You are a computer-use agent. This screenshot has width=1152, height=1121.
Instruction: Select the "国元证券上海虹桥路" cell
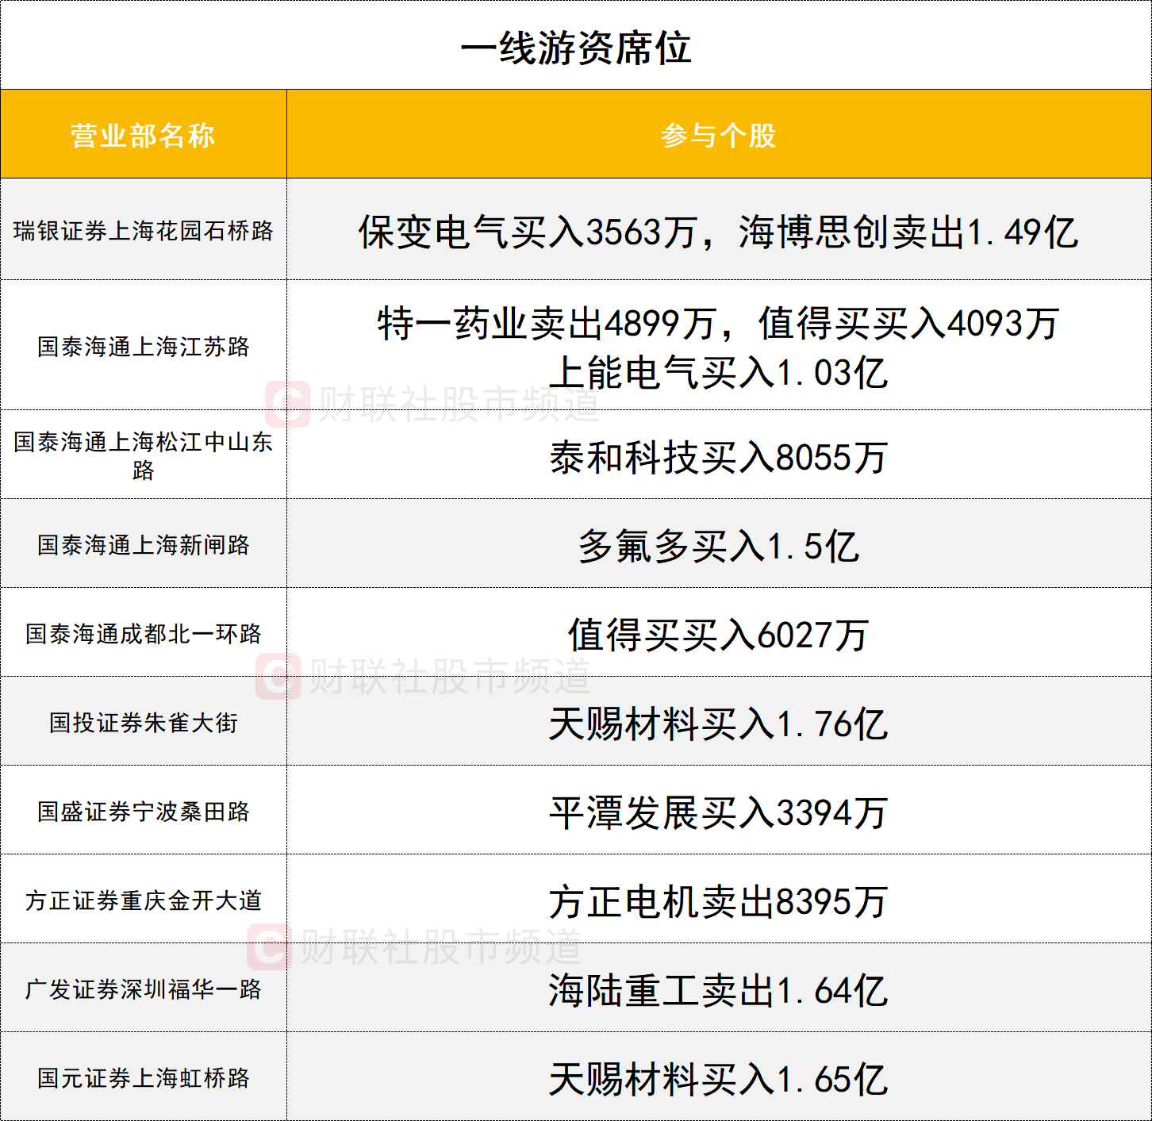click(x=144, y=1077)
